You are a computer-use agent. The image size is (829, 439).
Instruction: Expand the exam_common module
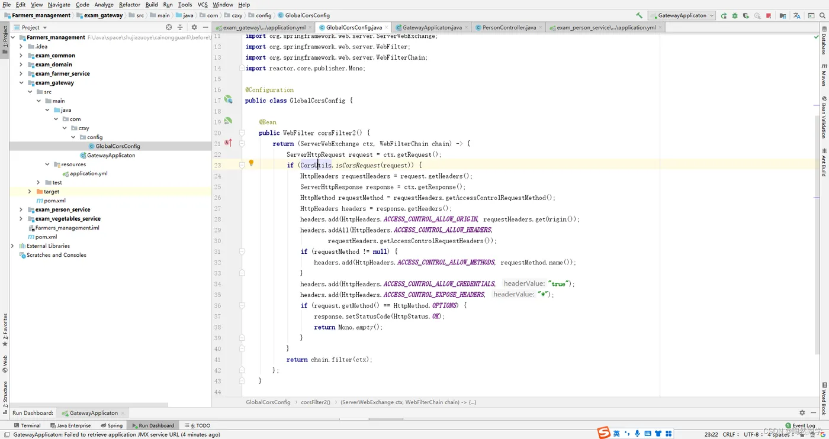coord(21,55)
